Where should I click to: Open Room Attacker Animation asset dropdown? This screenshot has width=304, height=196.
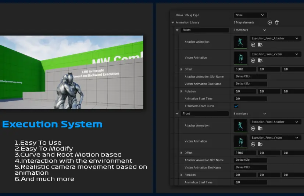click(x=275, y=38)
